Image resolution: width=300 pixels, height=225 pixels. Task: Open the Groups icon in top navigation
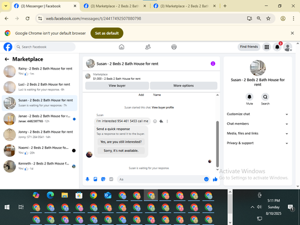pyautogui.click(x=174, y=47)
